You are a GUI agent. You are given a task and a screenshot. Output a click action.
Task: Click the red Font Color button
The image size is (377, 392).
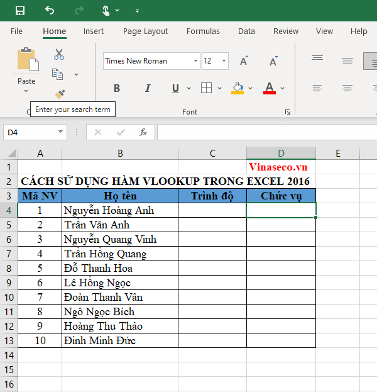pyautogui.click(x=270, y=88)
